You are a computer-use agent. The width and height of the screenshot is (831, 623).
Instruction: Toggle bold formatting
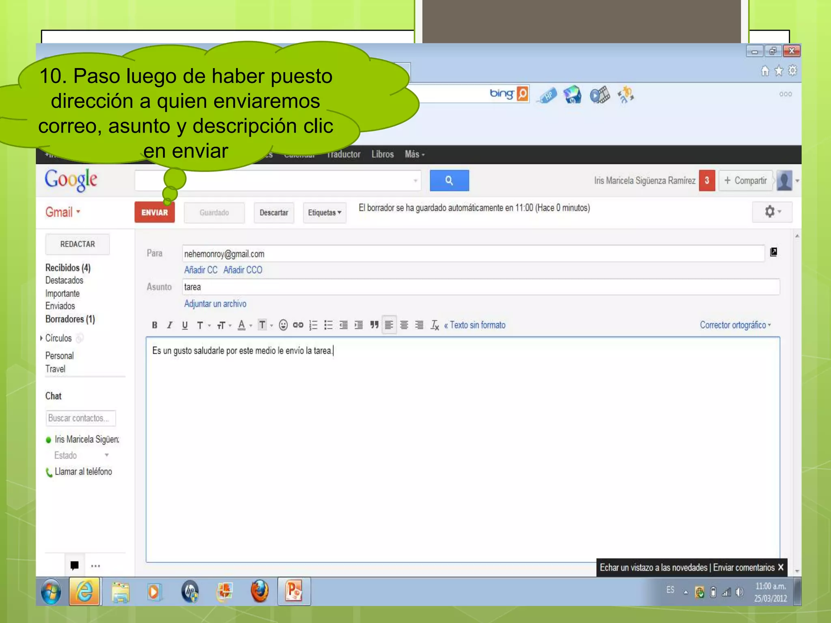155,325
